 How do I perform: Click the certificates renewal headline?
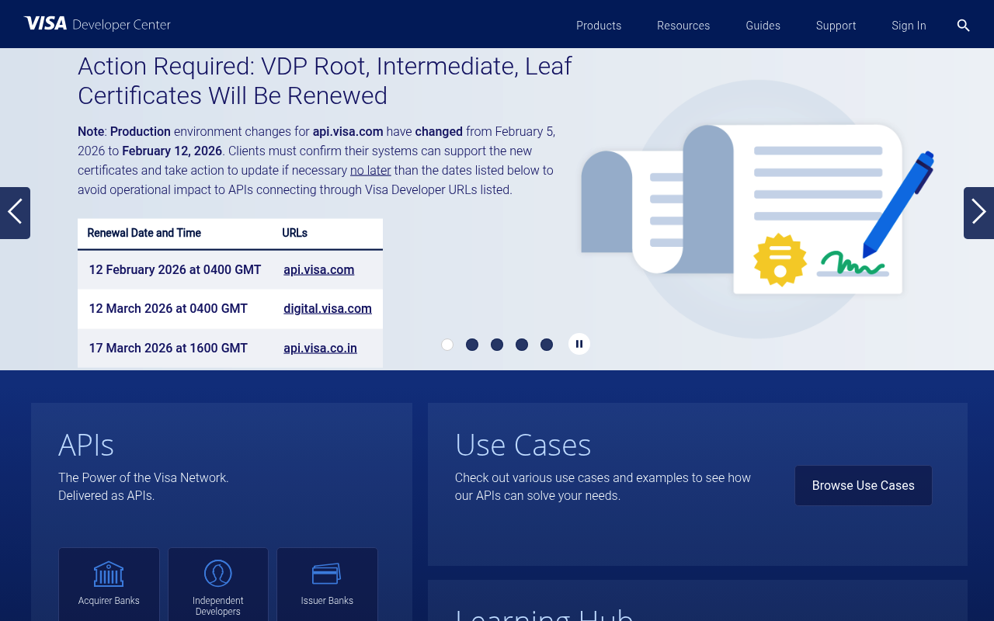pos(325,81)
